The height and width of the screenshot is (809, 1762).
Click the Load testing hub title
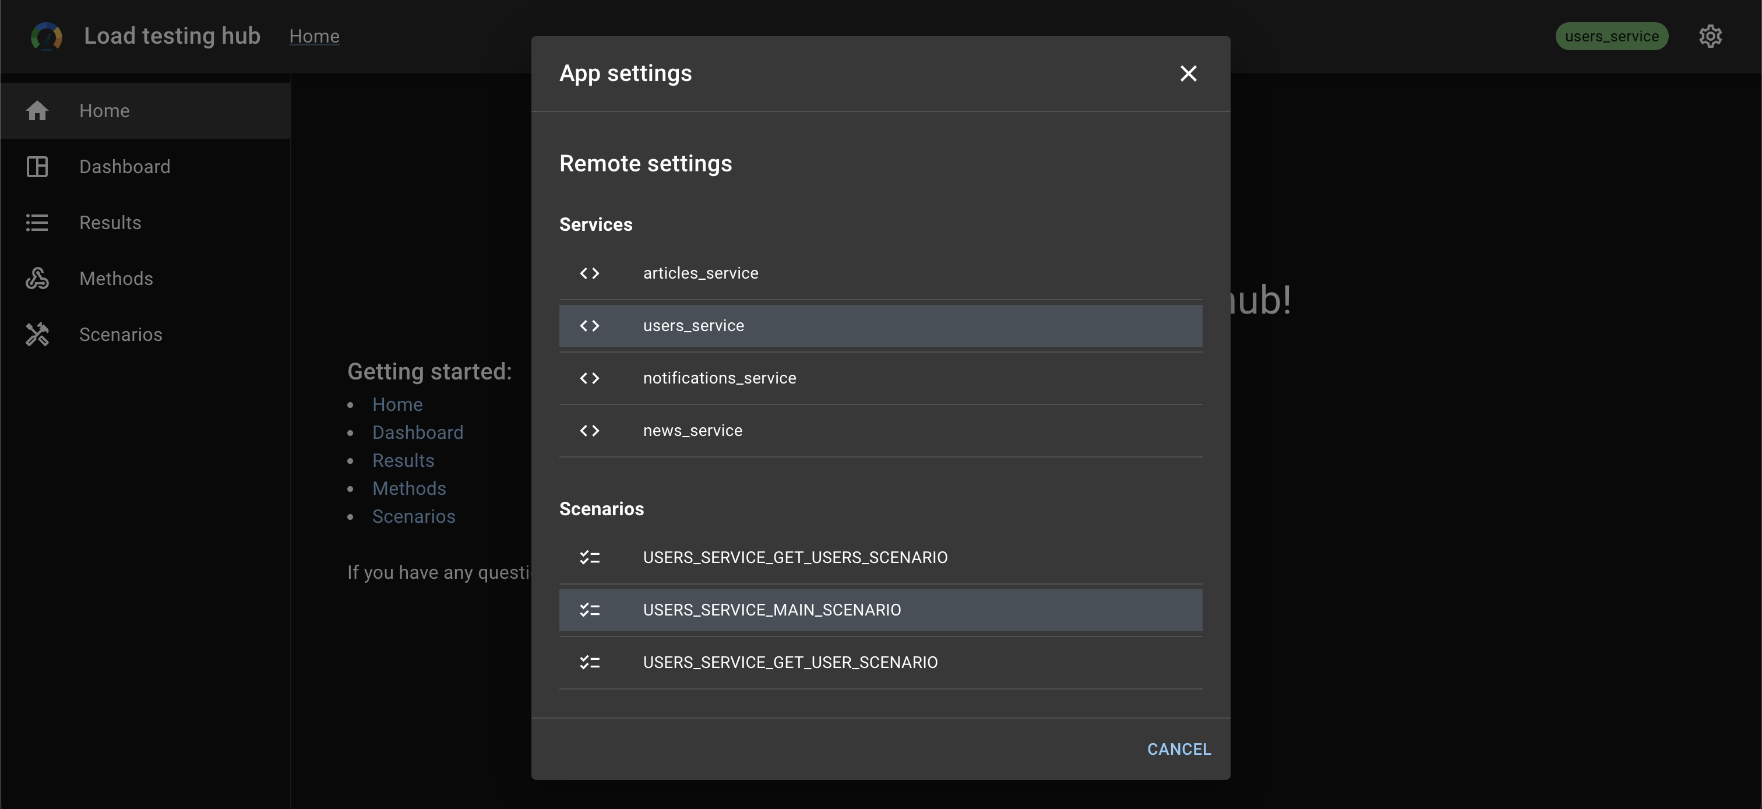(172, 36)
